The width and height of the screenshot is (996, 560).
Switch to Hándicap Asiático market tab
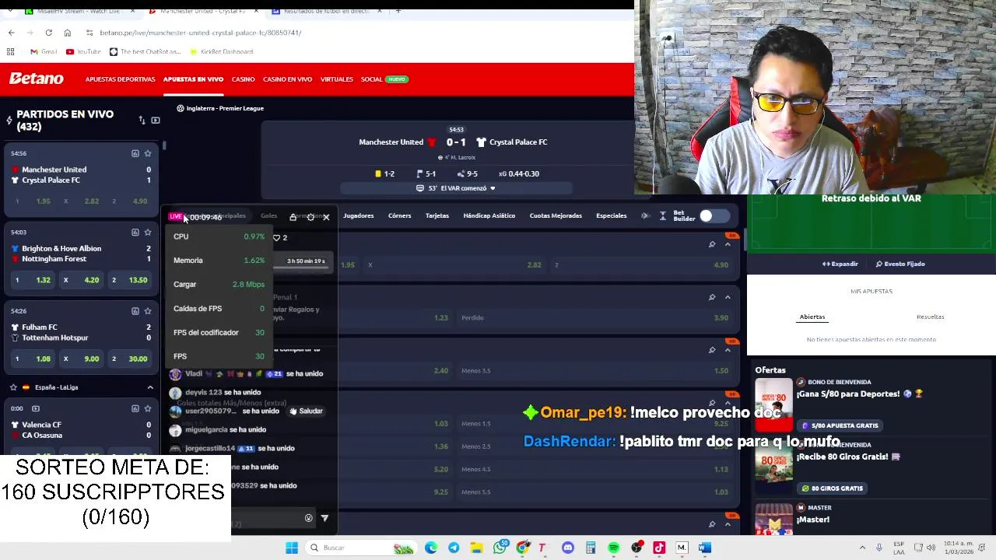click(489, 215)
